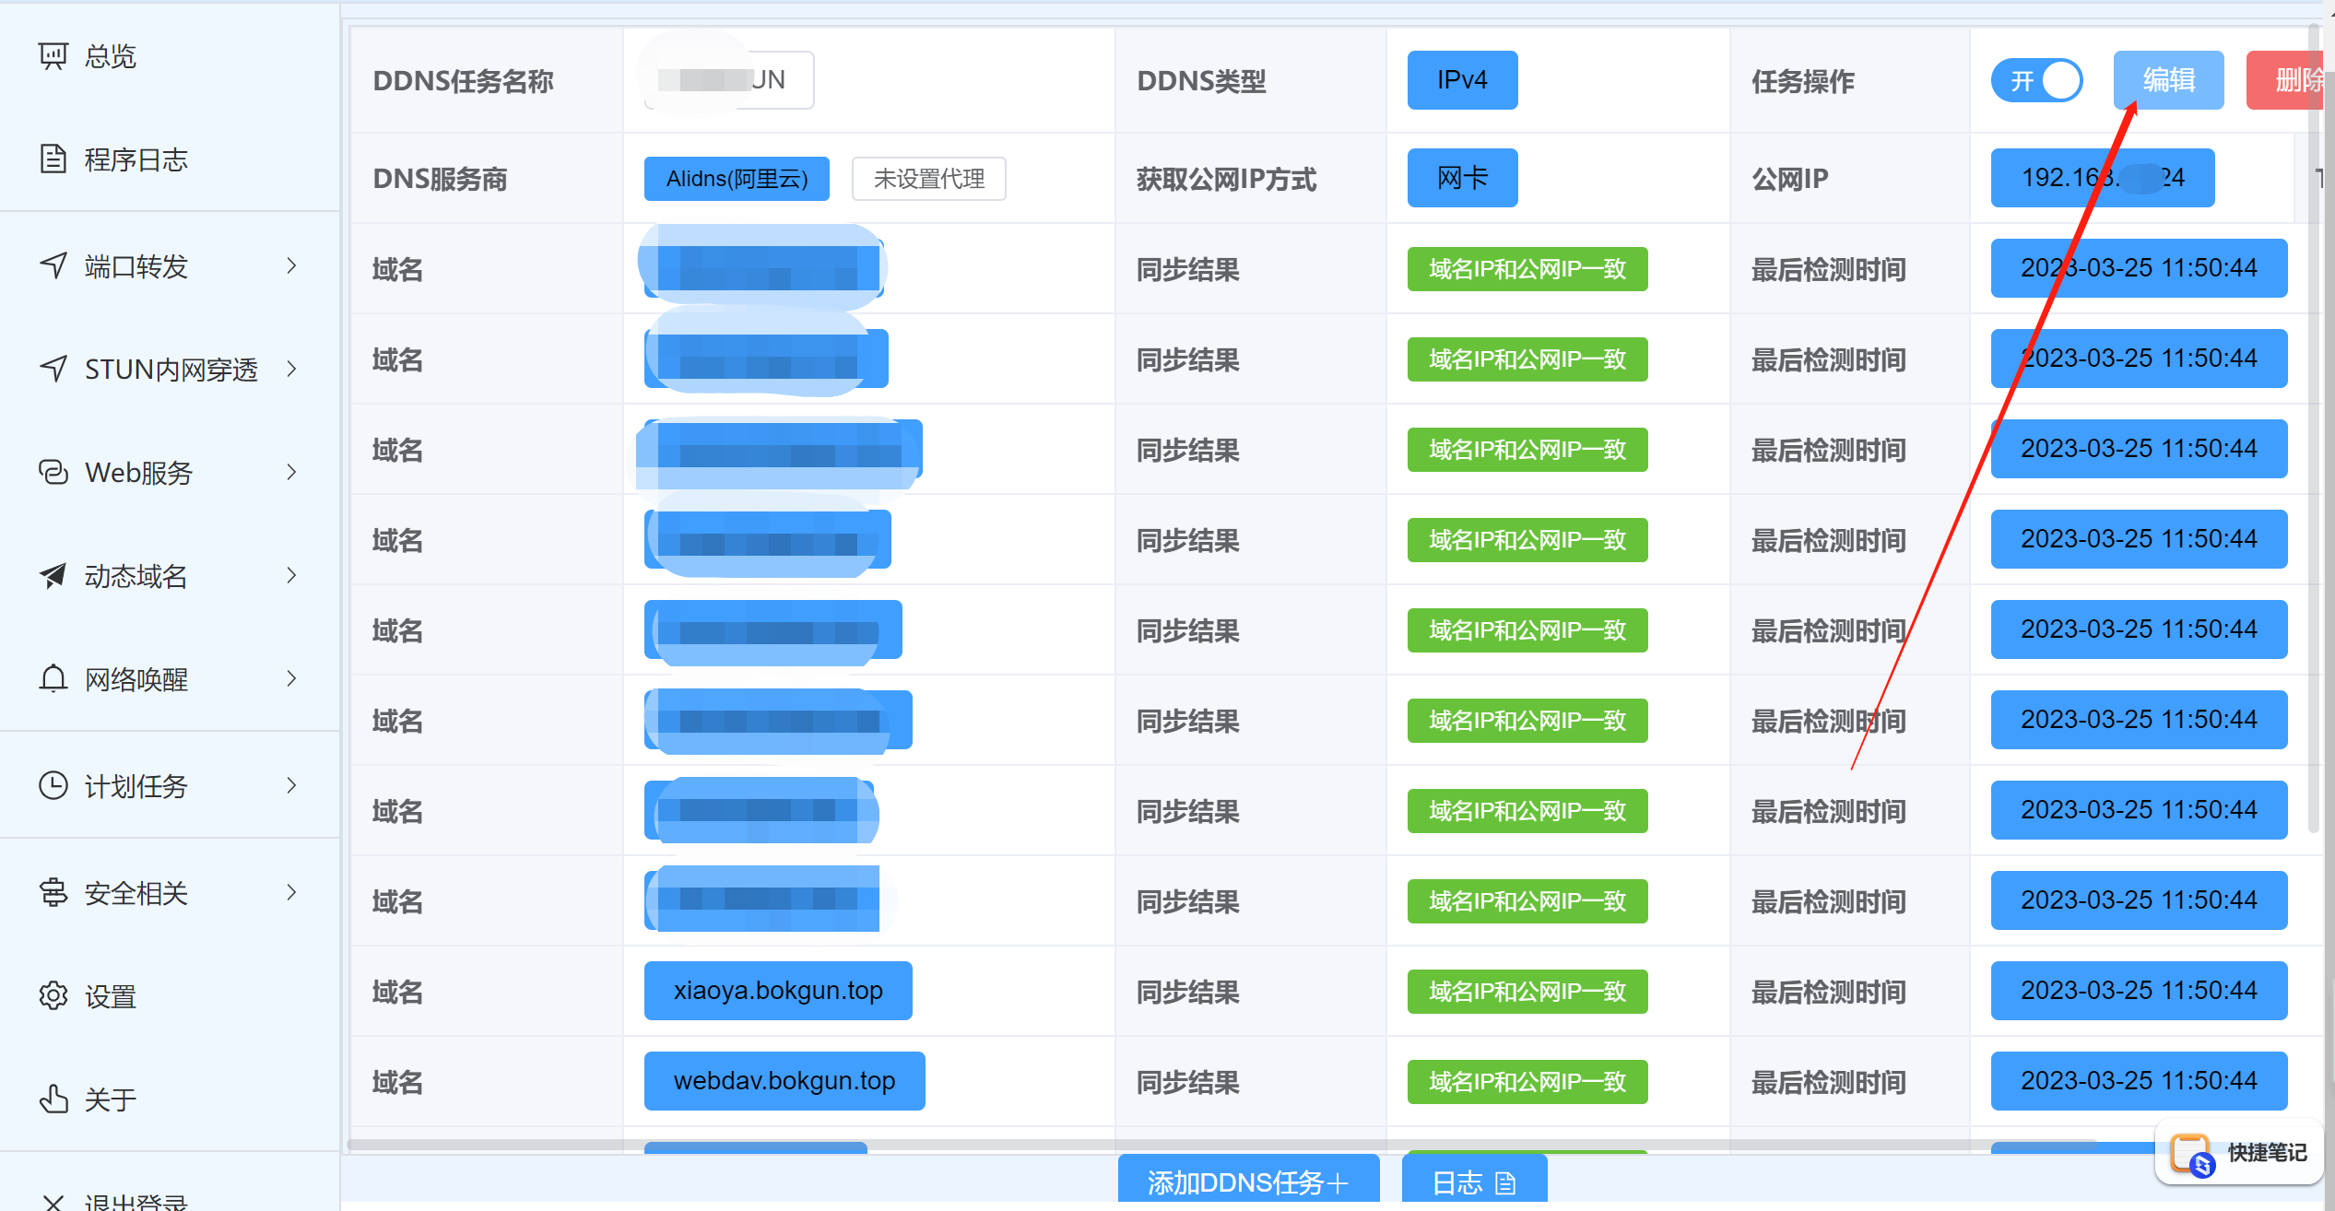The height and width of the screenshot is (1211, 2335).
Task: Toggle the DDNS task on/off switch
Action: pyautogui.click(x=2036, y=80)
